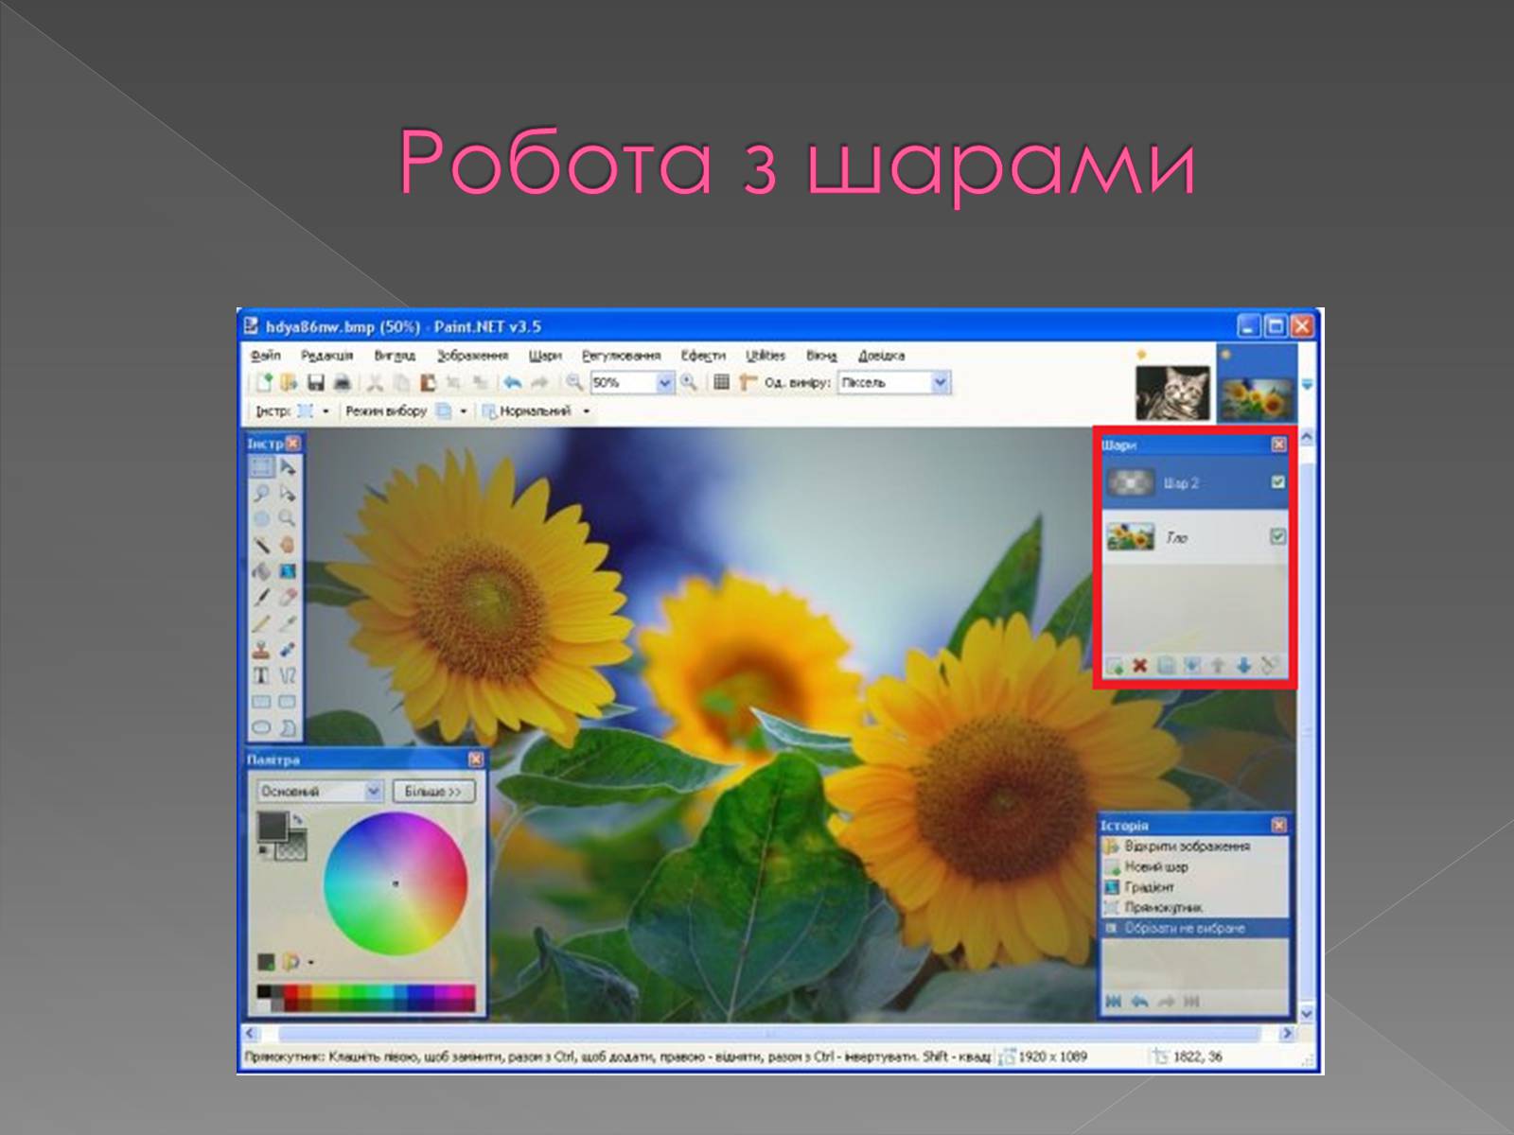This screenshot has height=1135, width=1514.
Task: Open the Ефекти menu
Action: click(703, 356)
